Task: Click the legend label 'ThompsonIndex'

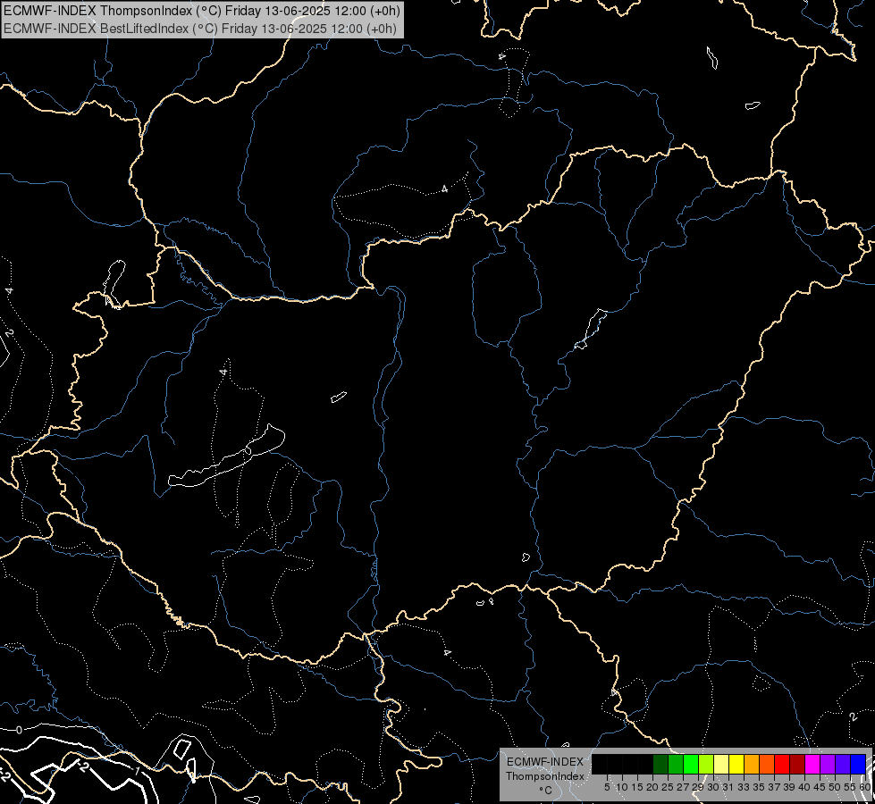Action: click(x=545, y=776)
